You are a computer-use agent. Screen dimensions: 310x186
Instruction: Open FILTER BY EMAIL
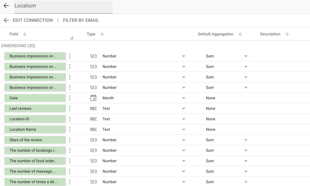click(x=81, y=20)
